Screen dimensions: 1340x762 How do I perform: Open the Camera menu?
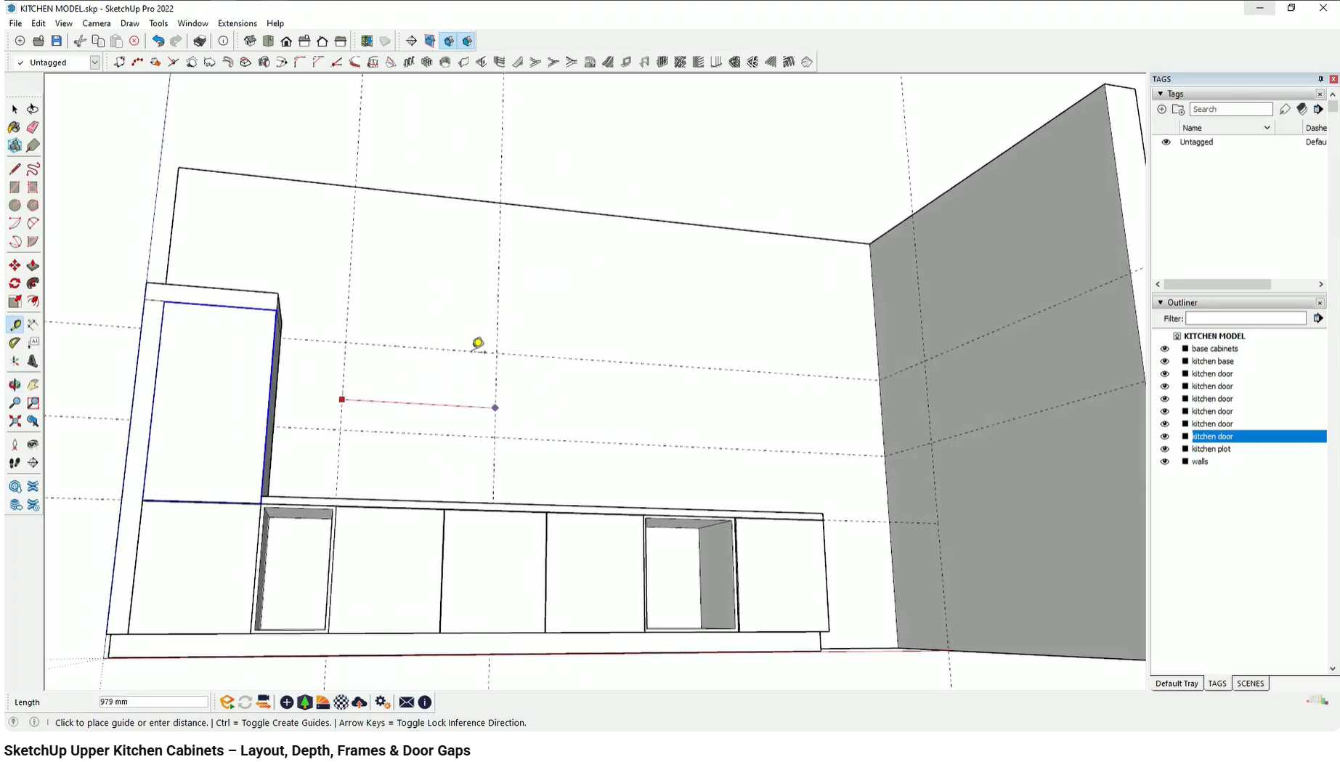tap(96, 23)
